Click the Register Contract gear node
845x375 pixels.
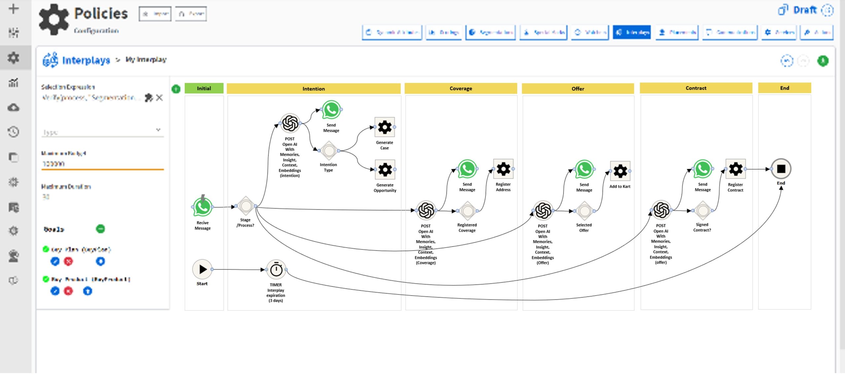click(x=735, y=169)
